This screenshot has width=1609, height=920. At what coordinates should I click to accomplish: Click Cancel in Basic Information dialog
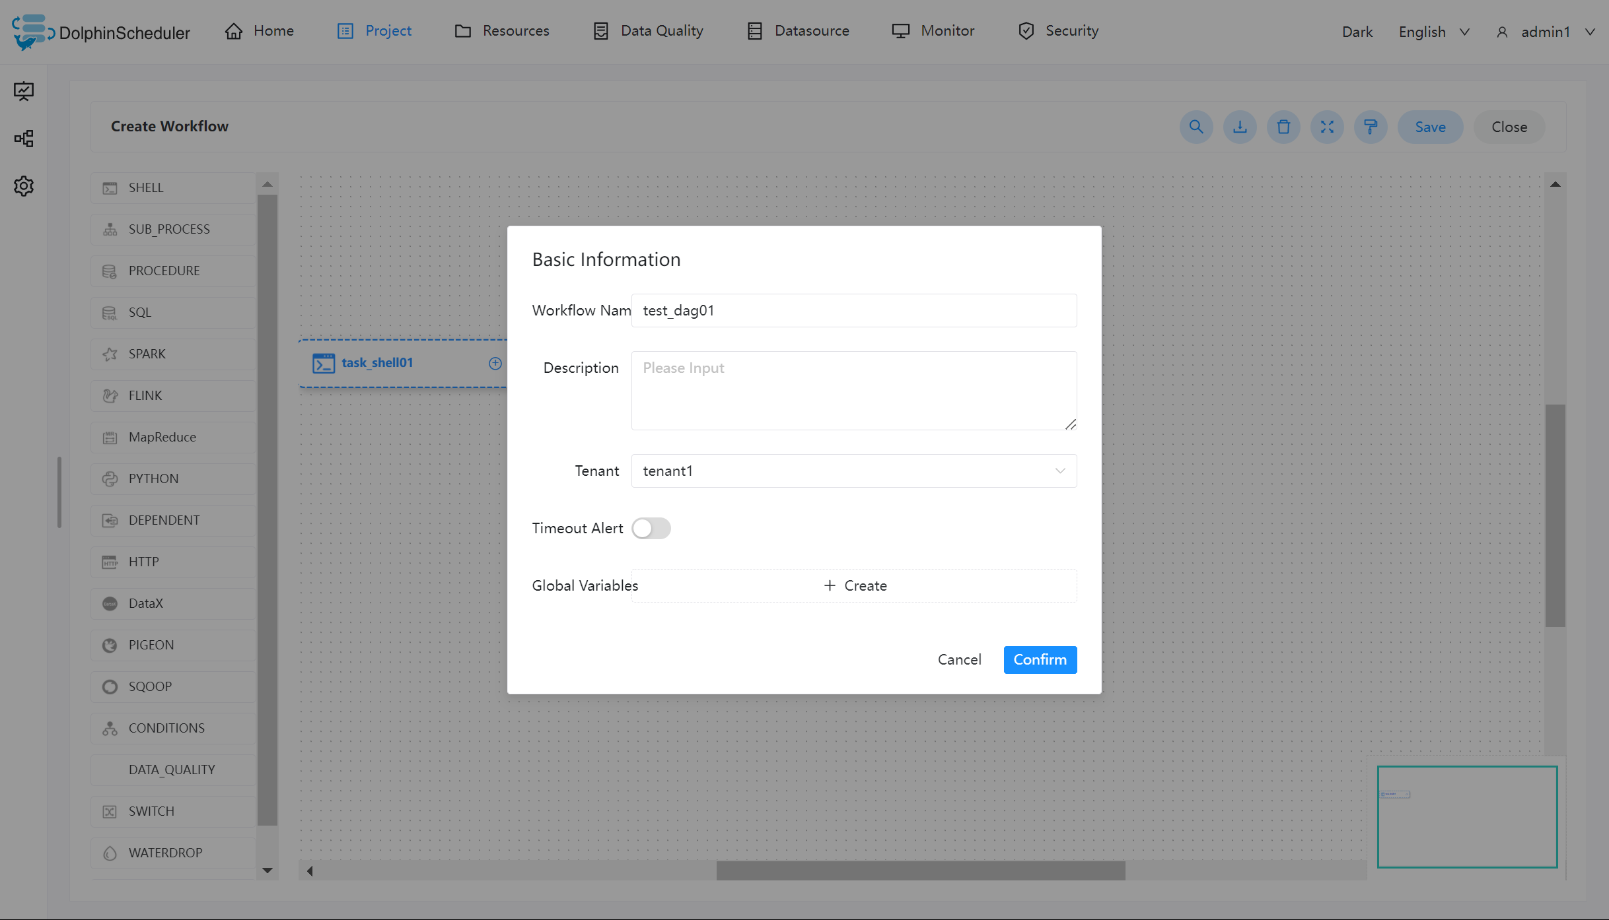point(959,660)
